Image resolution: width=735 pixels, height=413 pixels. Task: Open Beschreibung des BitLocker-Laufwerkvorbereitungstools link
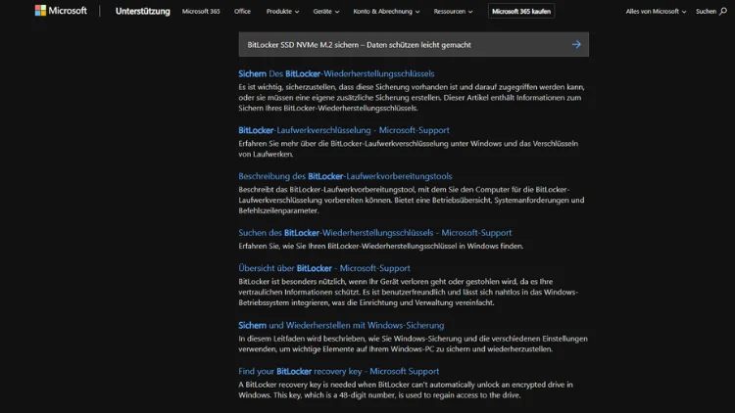click(x=345, y=176)
